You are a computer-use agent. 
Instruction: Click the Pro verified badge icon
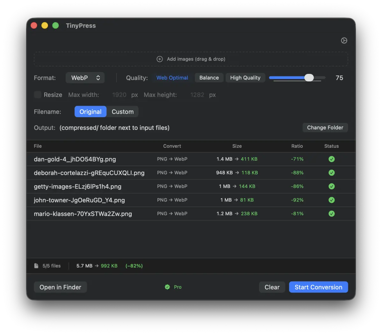coord(167,287)
